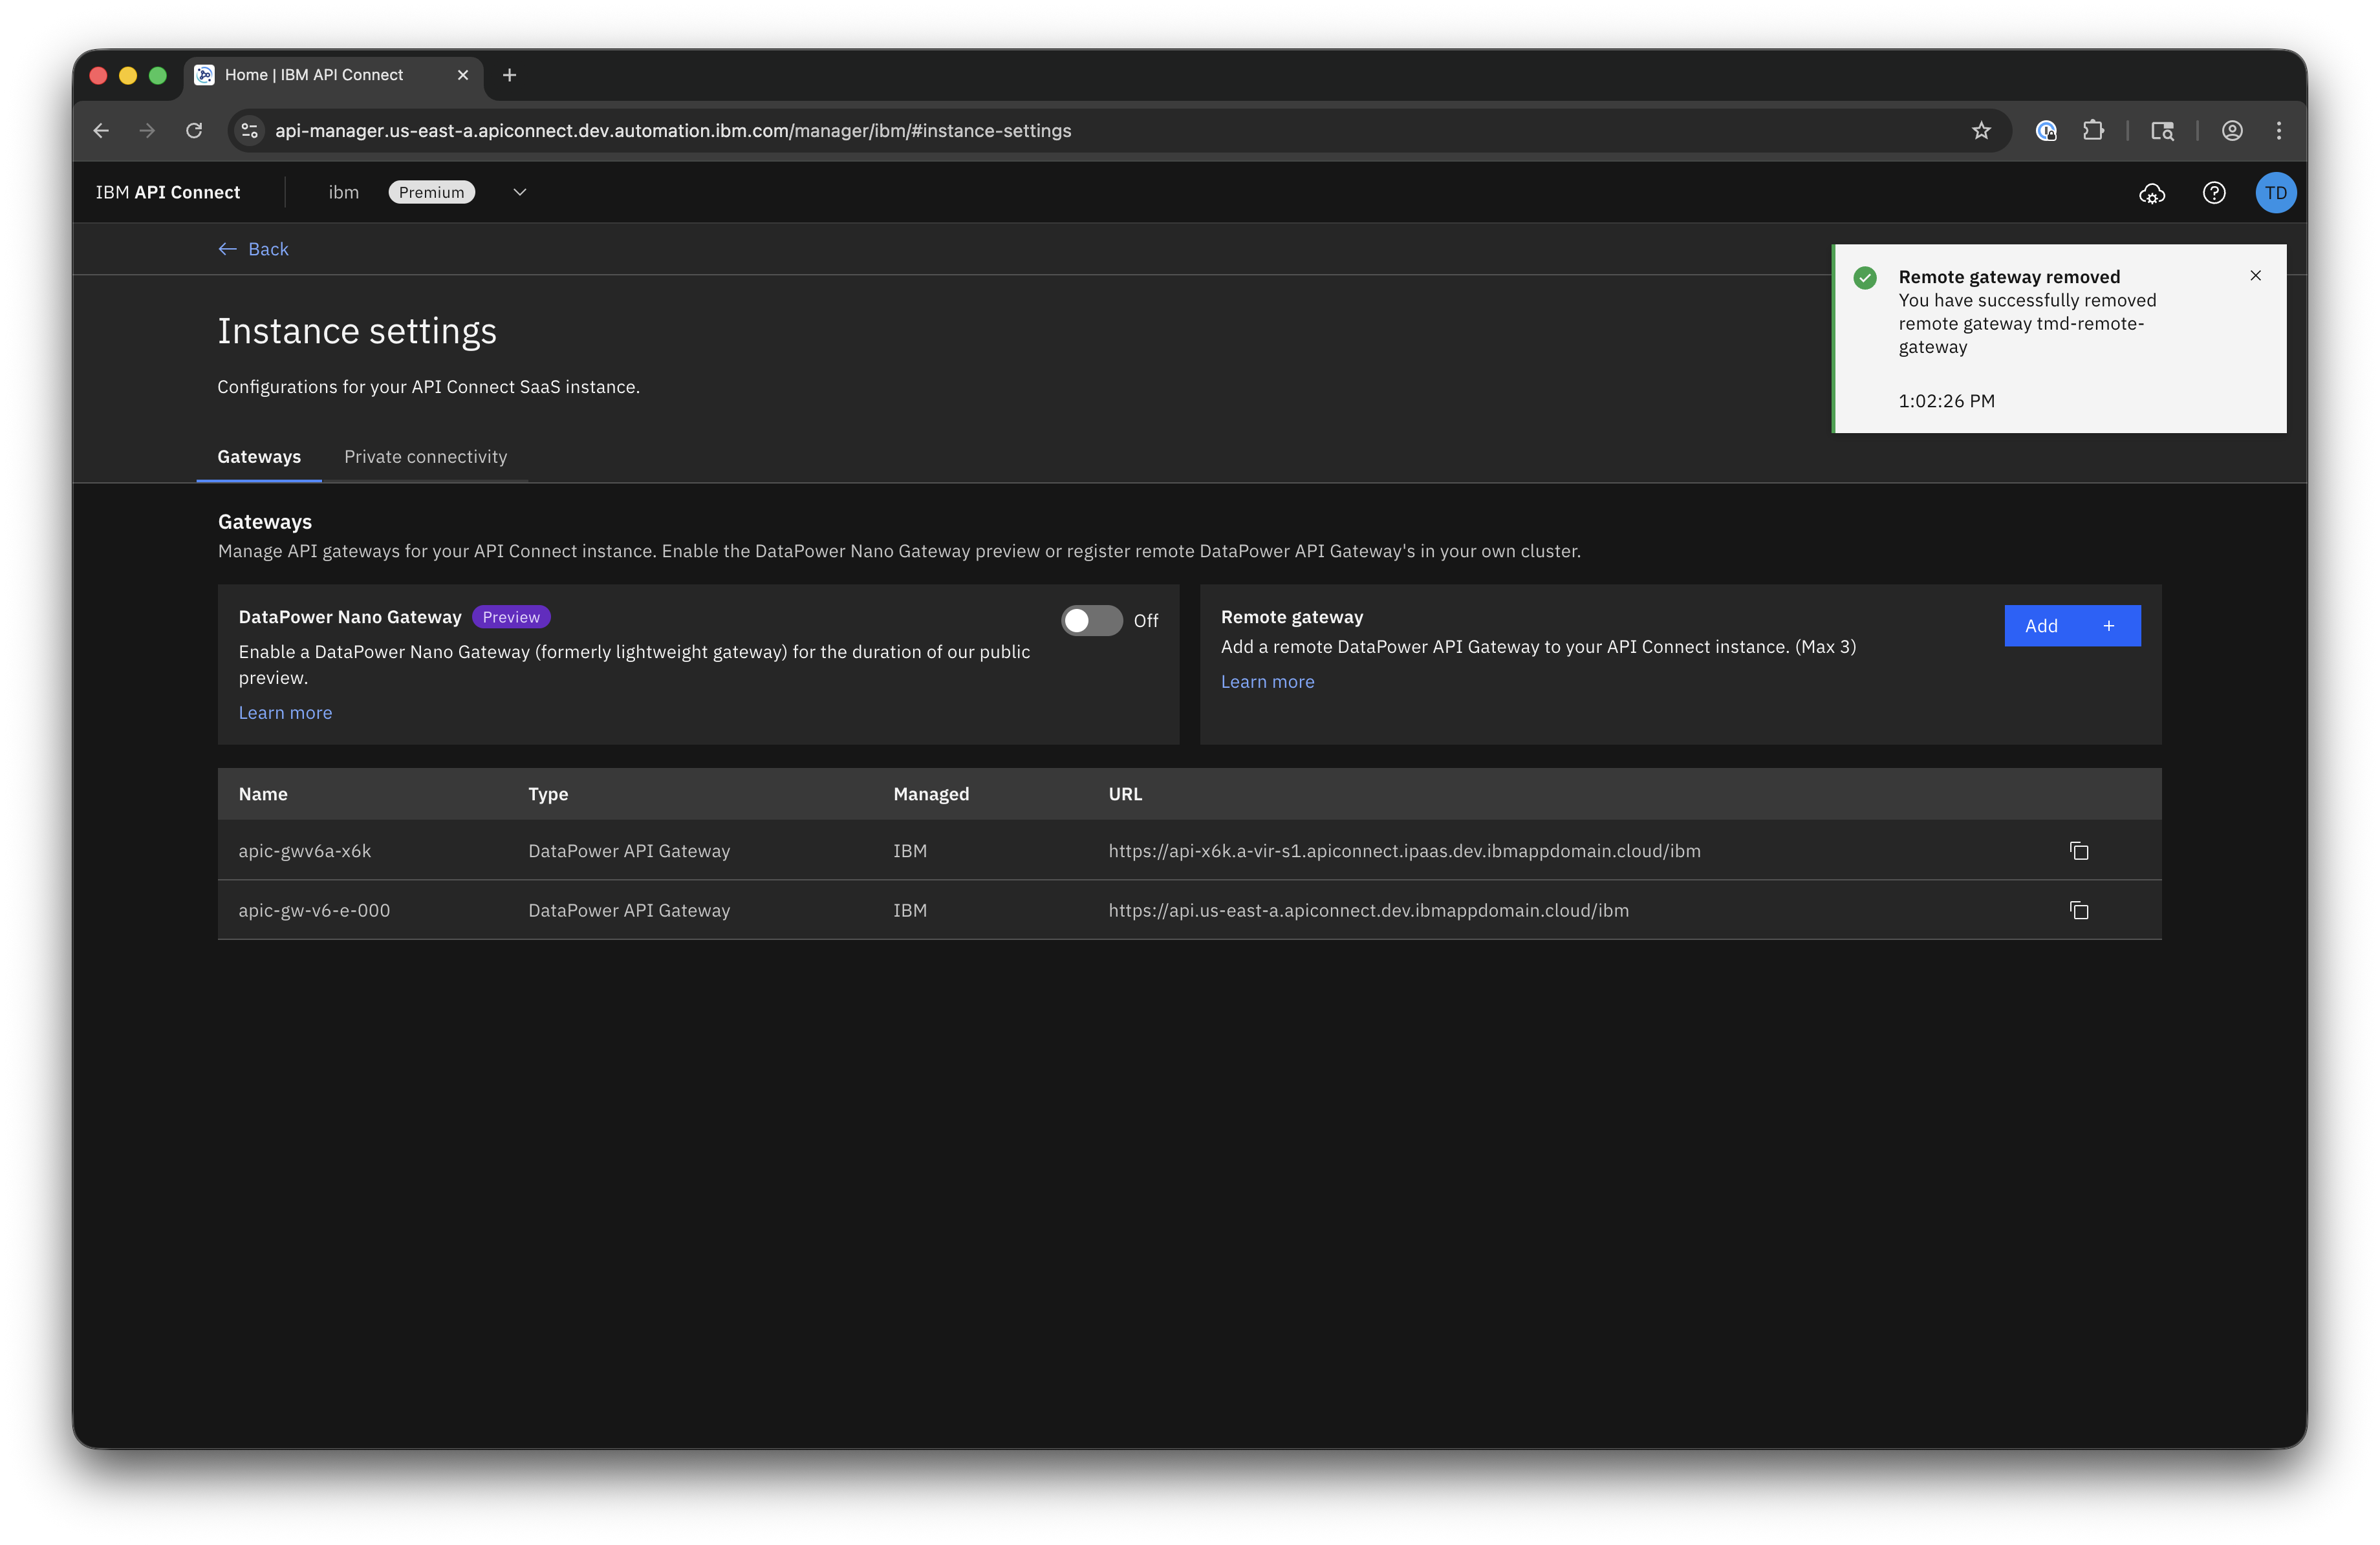
Task: Expand the ibm Premium organization dropdown
Action: [x=519, y=193]
